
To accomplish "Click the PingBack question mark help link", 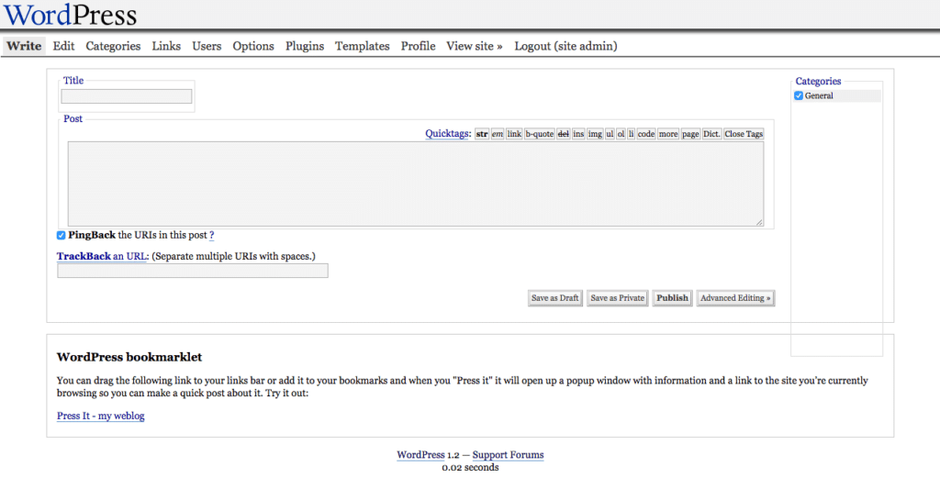I will 212,236.
